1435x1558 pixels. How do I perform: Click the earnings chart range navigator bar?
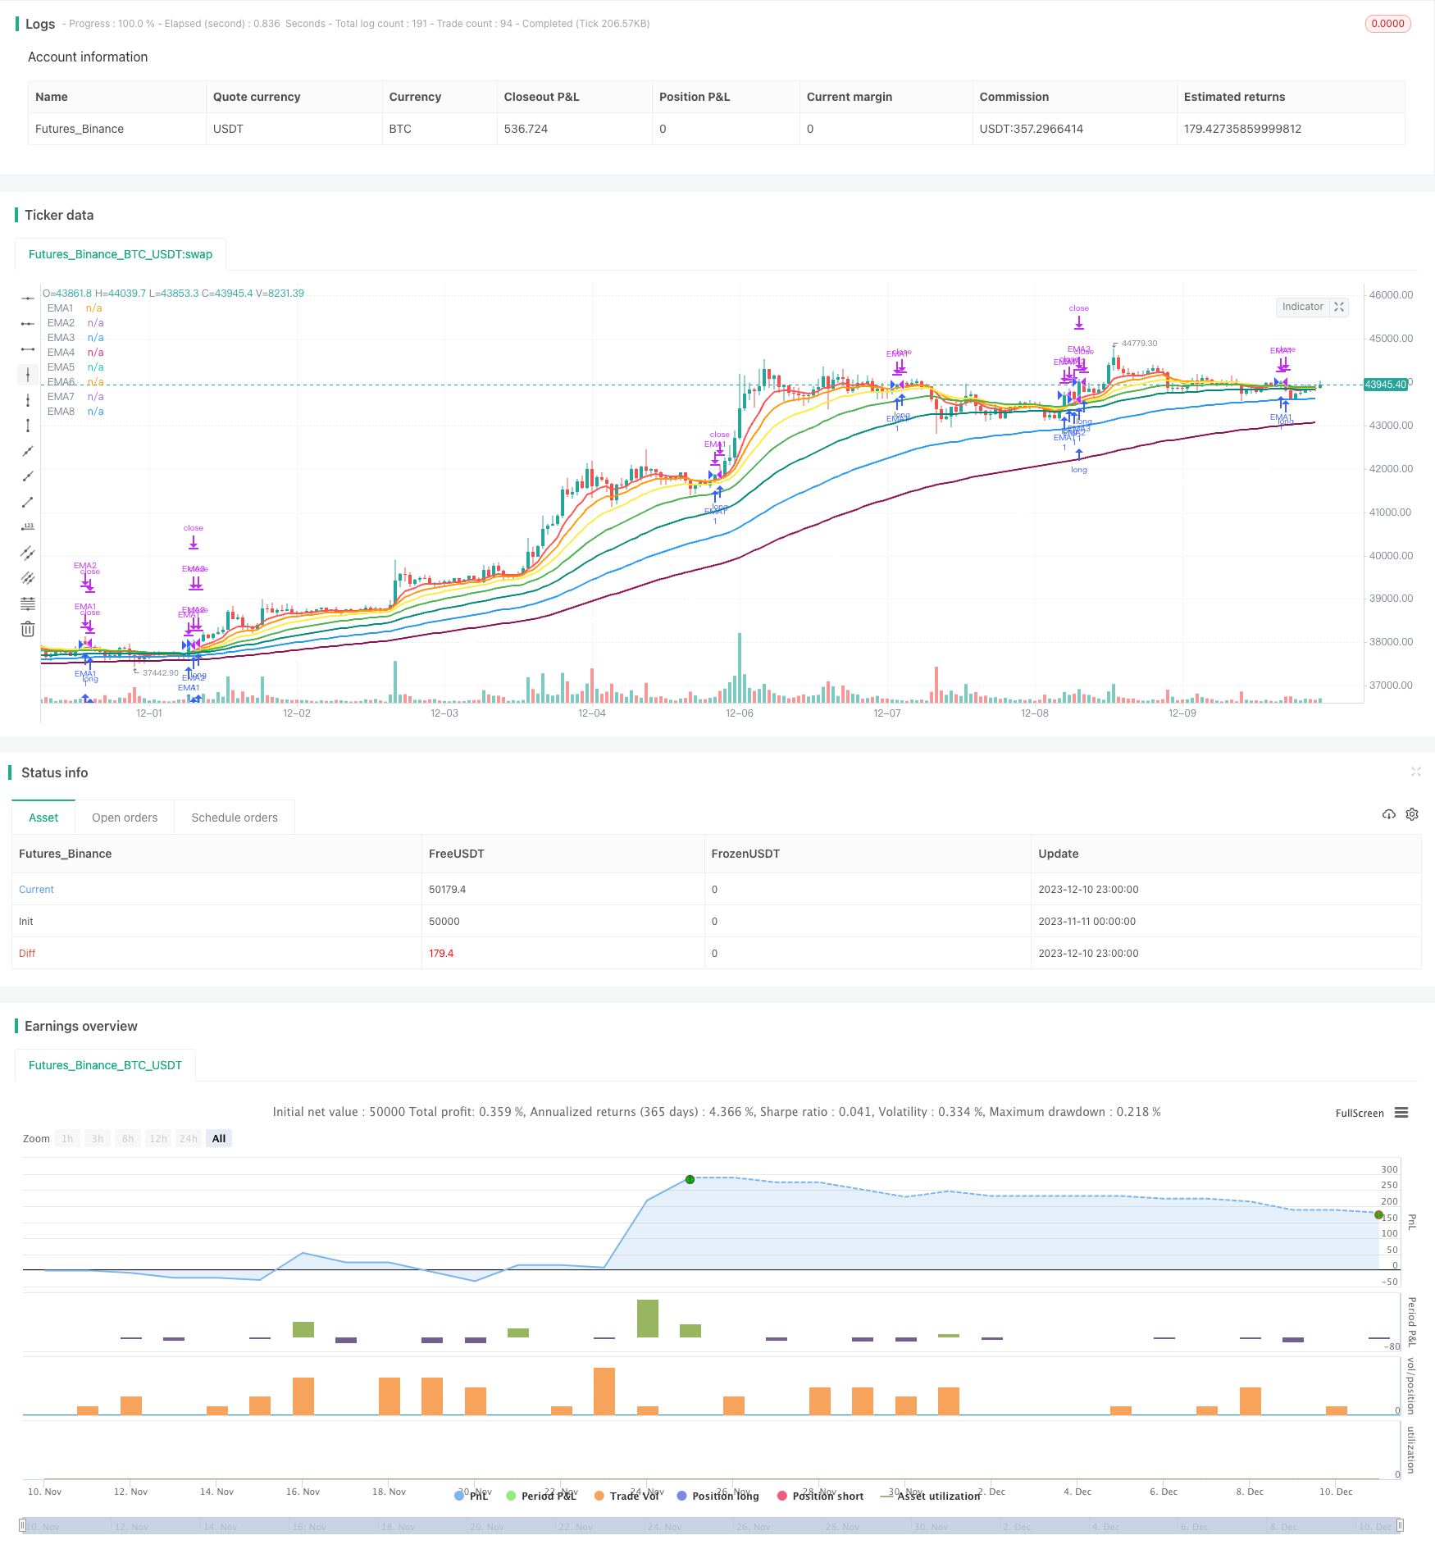[x=713, y=1526]
